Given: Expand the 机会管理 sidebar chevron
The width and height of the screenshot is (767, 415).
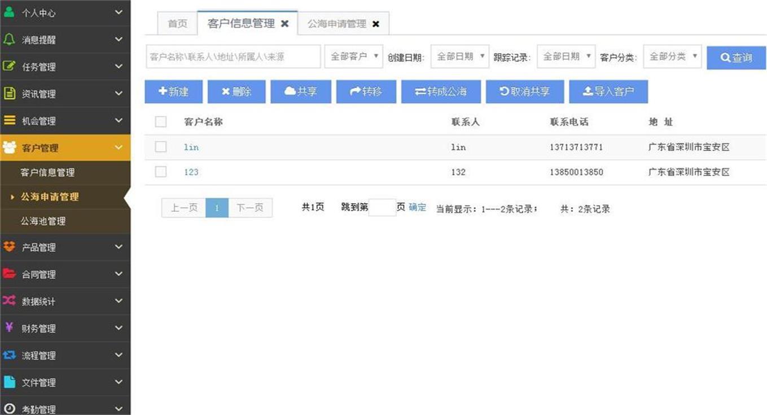Looking at the screenshot, I should click(x=119, y=120).
